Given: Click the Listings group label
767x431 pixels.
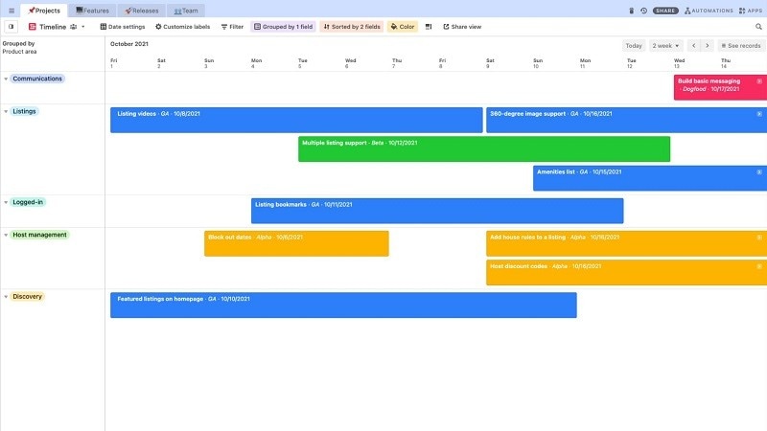Looking at the screenshot, I should (x=24, y=111).
